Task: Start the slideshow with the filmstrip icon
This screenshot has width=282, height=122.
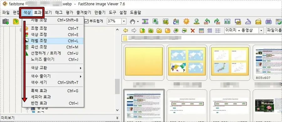Action: [145, 22]
